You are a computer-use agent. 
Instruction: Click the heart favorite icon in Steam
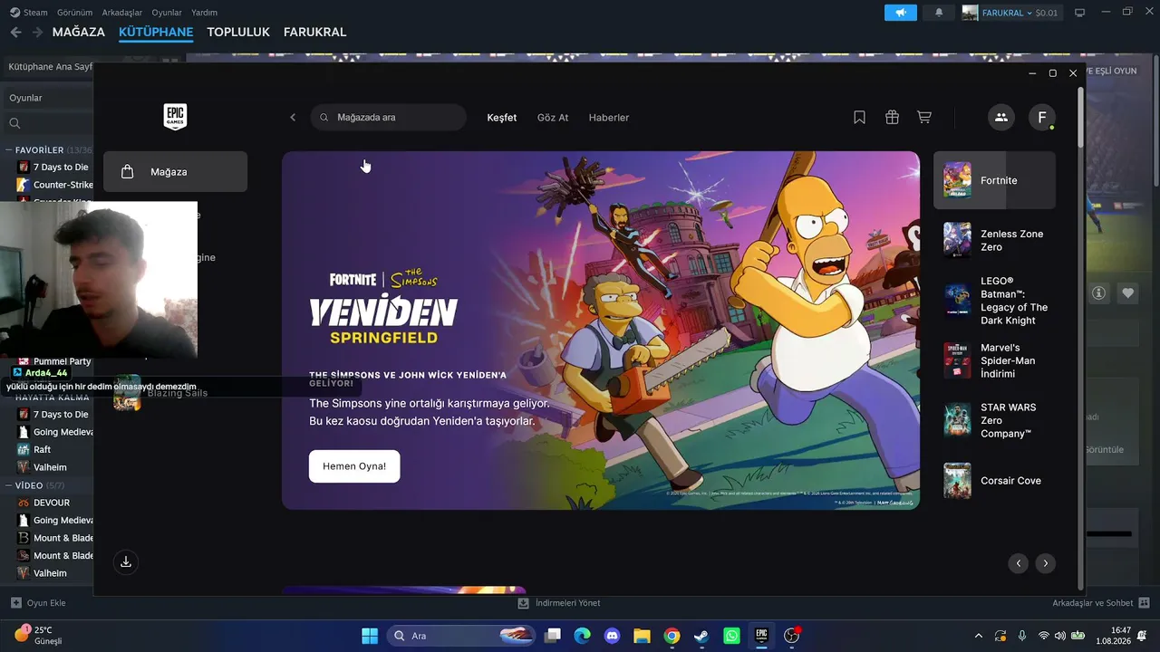(x=1128, y=293)
